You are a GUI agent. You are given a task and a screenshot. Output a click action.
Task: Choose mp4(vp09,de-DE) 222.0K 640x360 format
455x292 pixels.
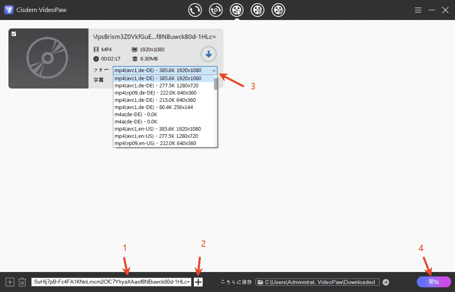155,92
